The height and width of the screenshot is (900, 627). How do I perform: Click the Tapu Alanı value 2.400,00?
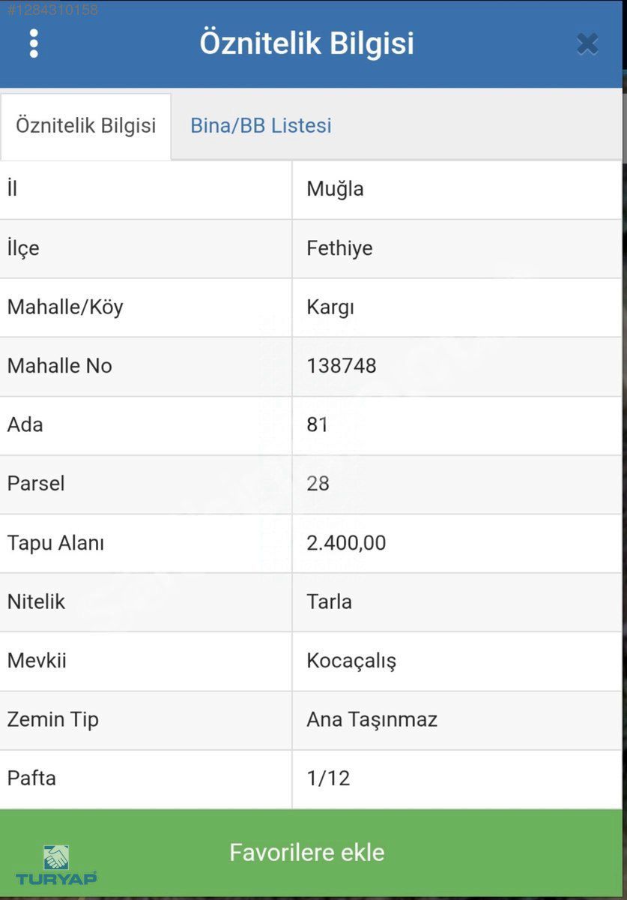tap(346, 543)
